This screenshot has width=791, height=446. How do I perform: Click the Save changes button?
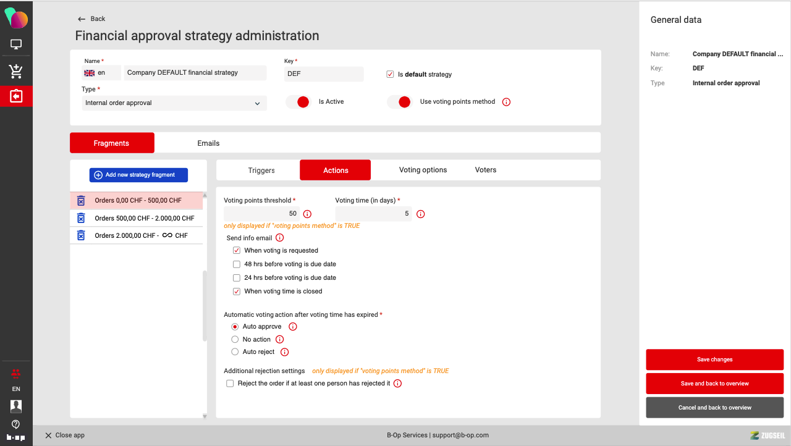pyautogui.click(x=714, y=360)
